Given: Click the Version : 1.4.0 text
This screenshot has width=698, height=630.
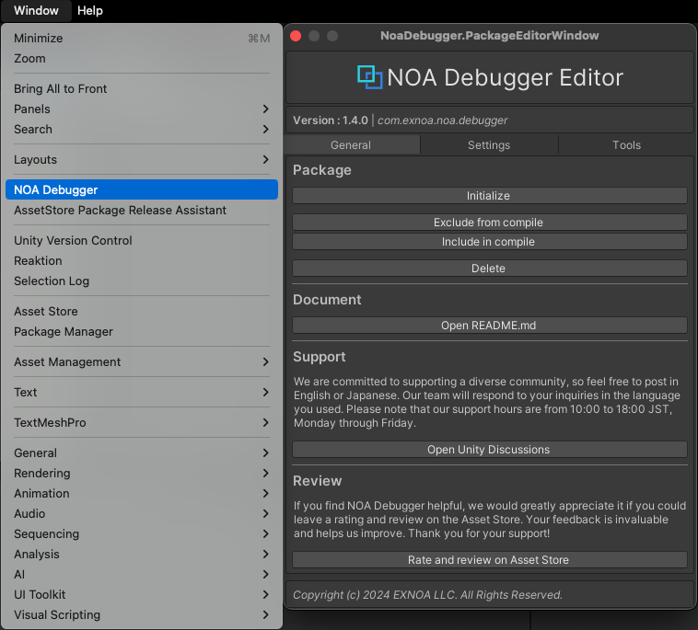Looking at the screenshot, I should point(331,120).
